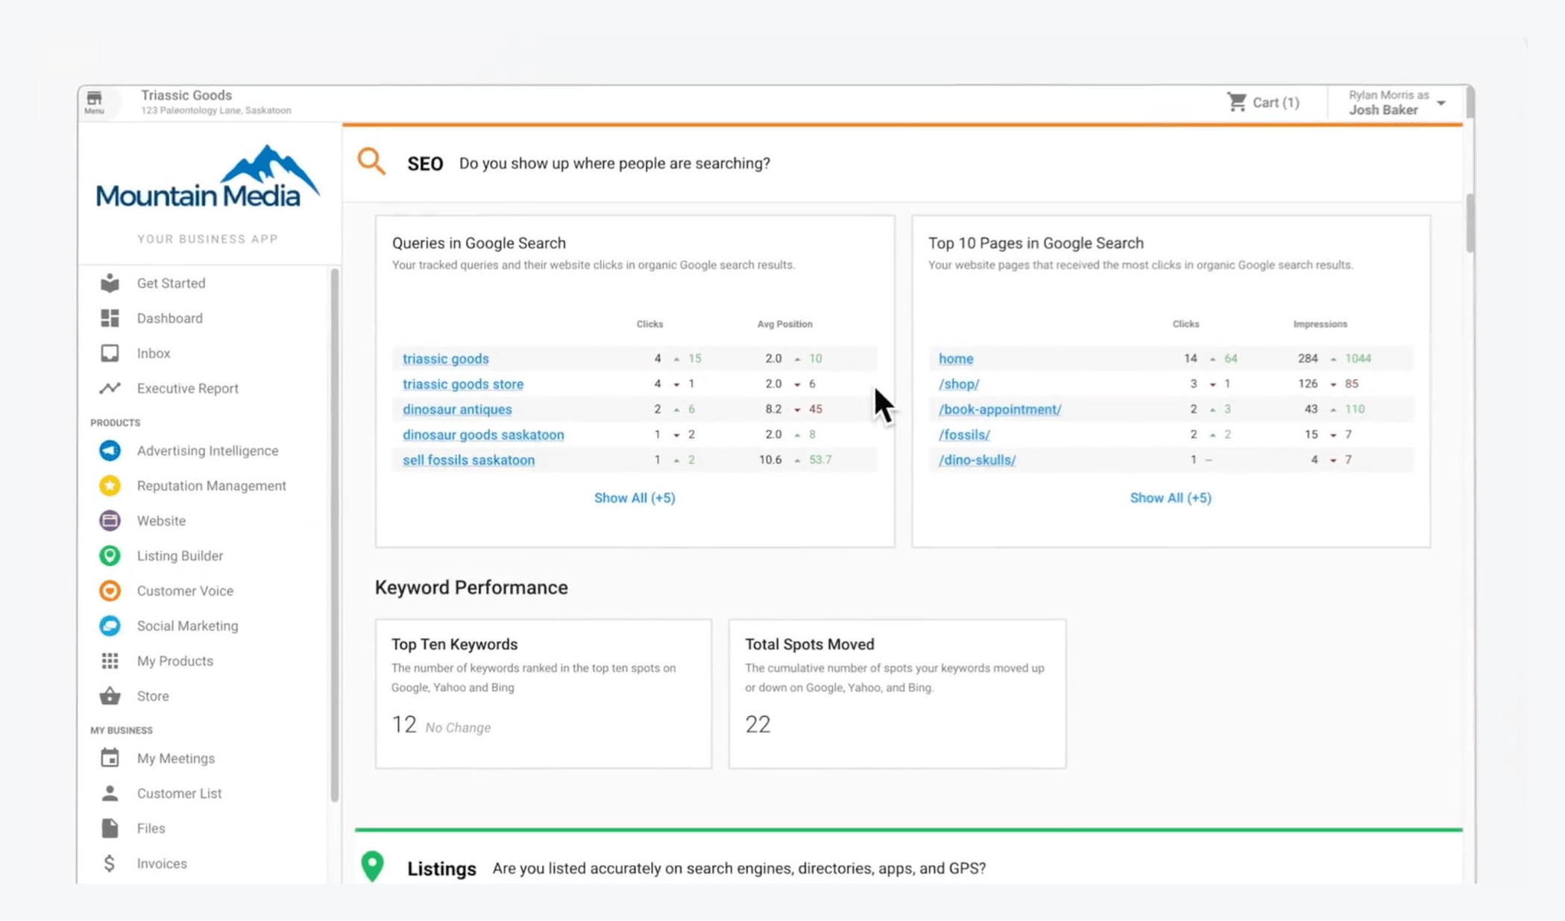Click the Customer Voice heart icon

pos(110,591)
